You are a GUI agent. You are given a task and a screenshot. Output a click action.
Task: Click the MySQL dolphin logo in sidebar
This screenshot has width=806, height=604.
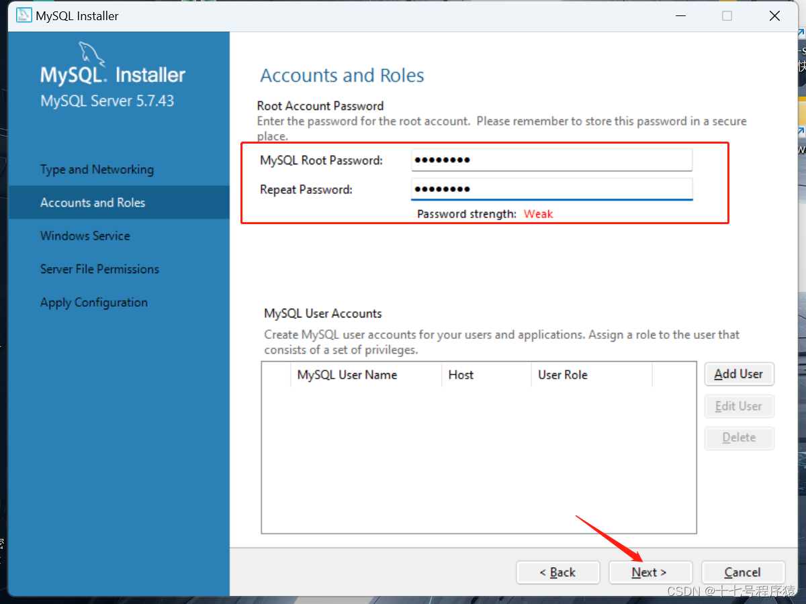click(92, 54)
